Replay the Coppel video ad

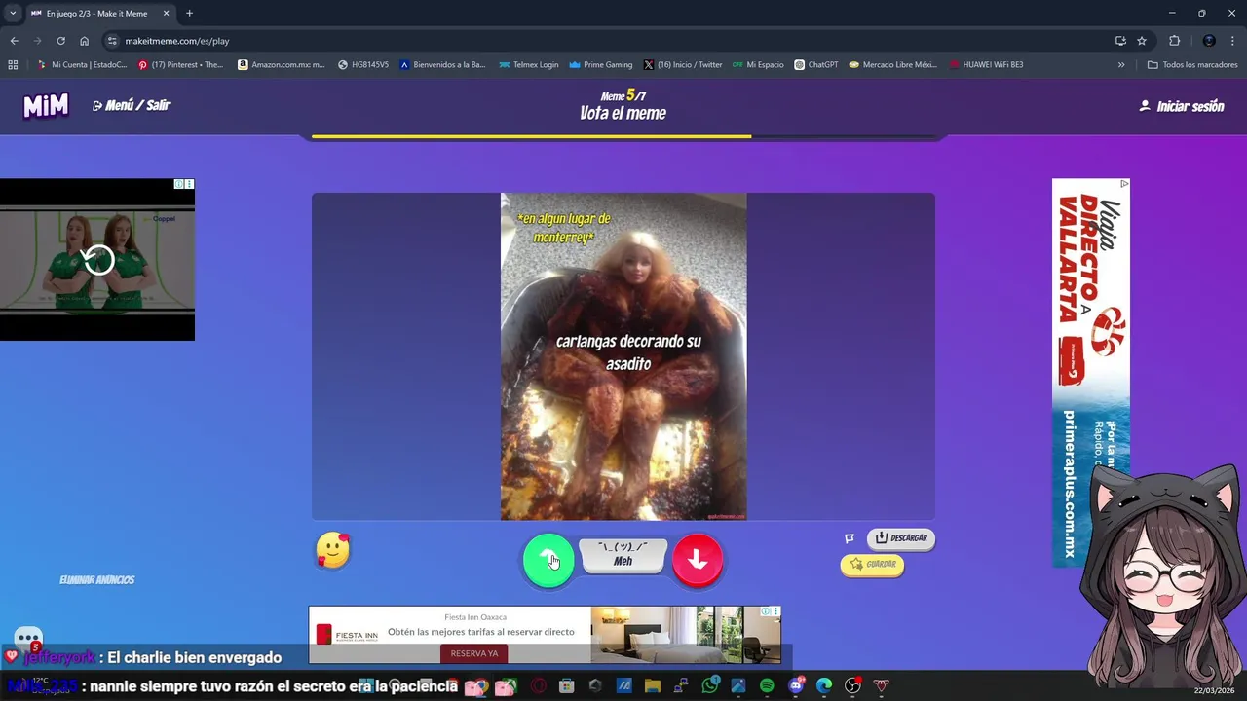(97, 260)
